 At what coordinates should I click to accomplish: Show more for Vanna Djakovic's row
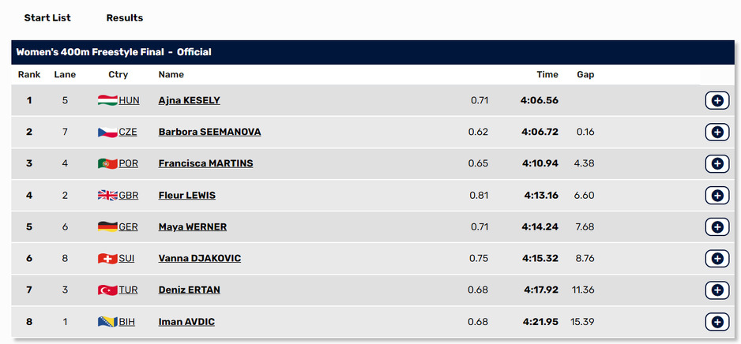click(x=717, y=258)
